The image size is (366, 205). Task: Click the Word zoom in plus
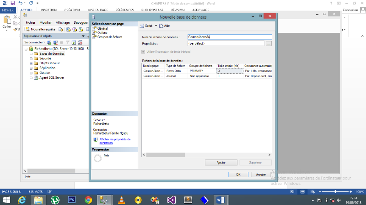350,192
